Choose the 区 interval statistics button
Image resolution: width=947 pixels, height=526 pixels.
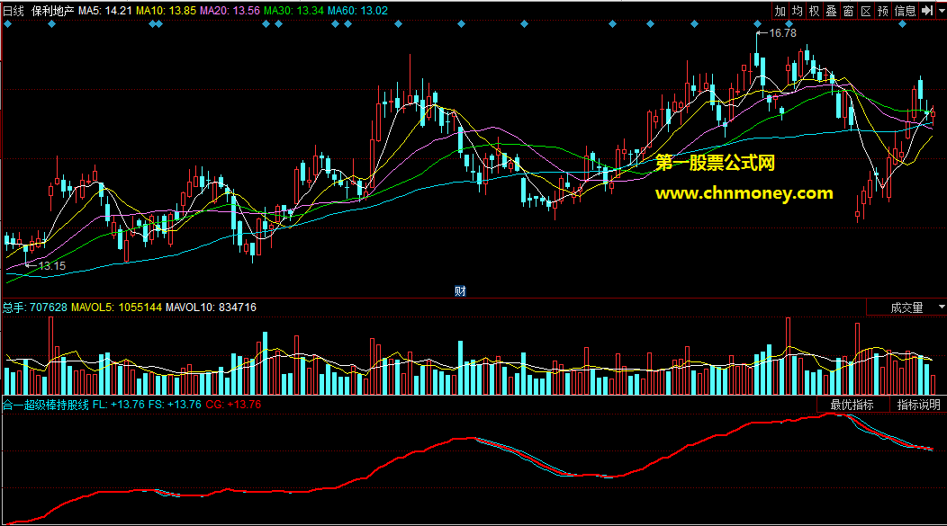coord(865,11)
